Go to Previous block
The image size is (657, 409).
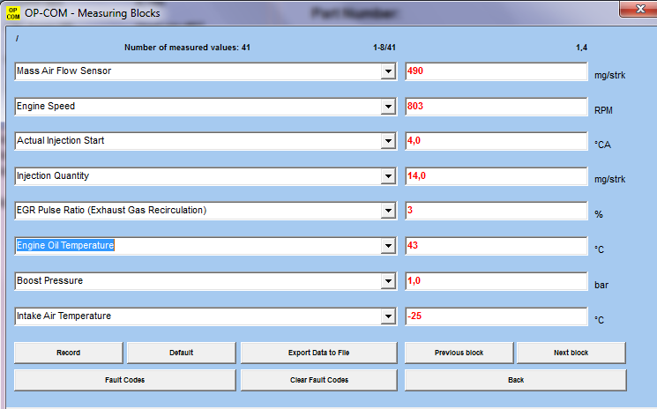click(x=459, y=353)
